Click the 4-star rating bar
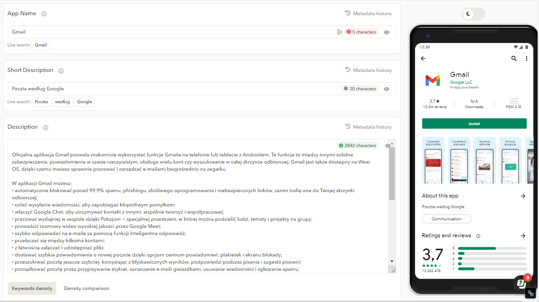This screenshot has height=302, width=539. tap(492, 253)
